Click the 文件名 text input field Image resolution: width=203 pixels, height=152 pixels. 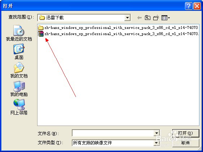(x=113, y=133)
